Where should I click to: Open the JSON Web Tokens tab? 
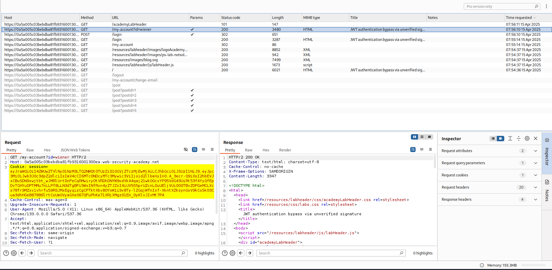click(75, 150)
